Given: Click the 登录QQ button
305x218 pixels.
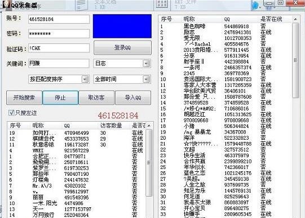Looking at the screenshot, I should [122, 48].
